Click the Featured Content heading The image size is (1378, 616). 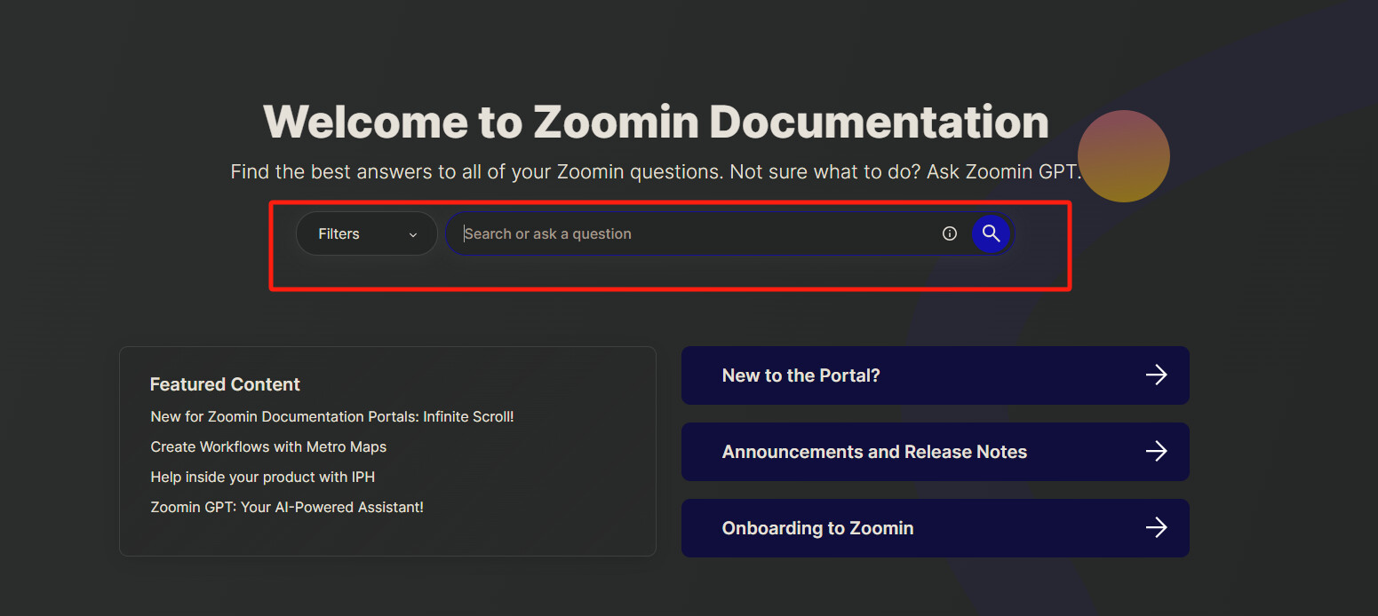pos(225,384)
